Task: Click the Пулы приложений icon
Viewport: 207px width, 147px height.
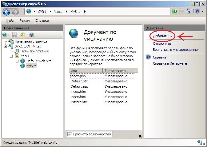Action: 17,51
